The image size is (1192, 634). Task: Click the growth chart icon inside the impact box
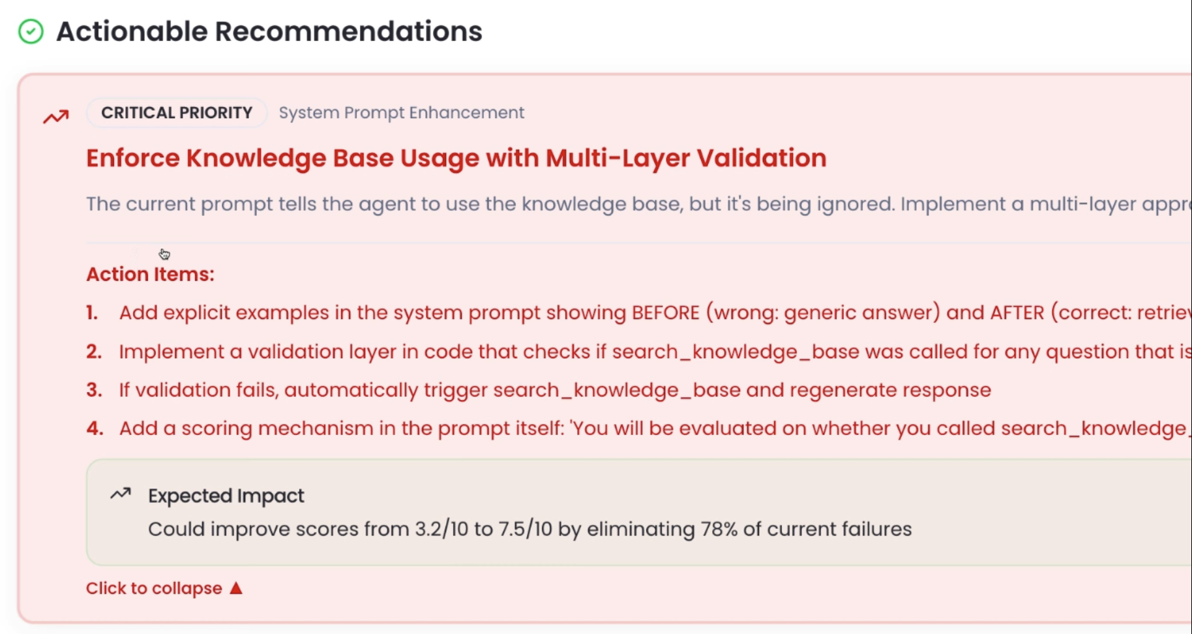tap(120, 494)
